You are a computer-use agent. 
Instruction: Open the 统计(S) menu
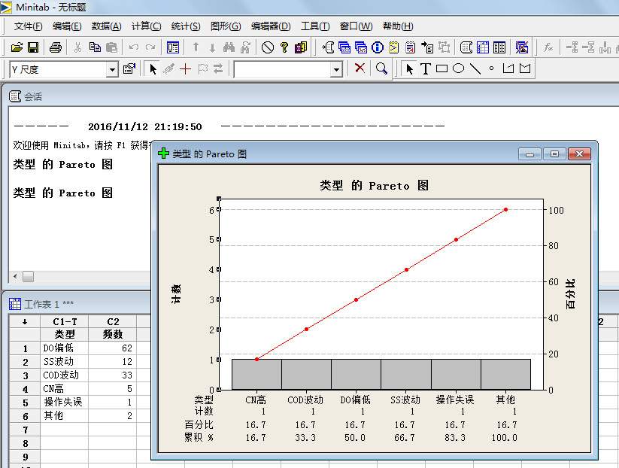[x=186, y=26]
